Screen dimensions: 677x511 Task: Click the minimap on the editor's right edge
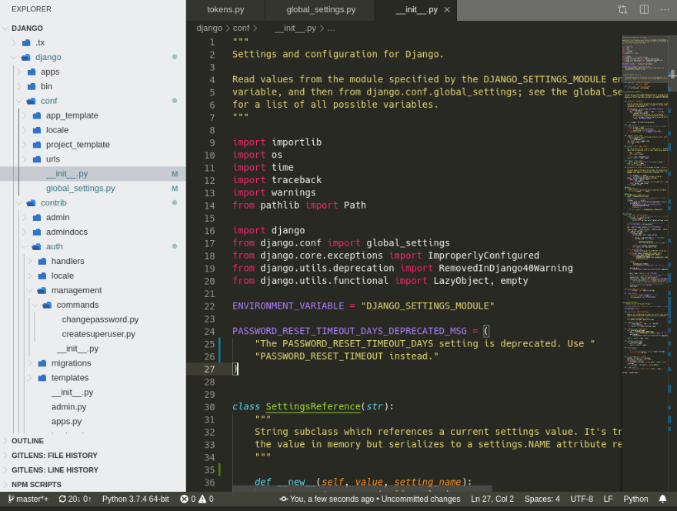tap(648, 231)
